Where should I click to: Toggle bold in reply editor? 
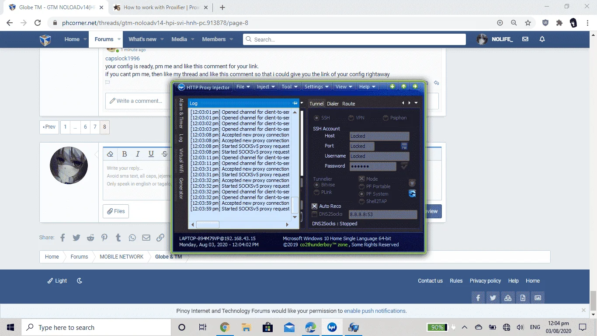125,154
